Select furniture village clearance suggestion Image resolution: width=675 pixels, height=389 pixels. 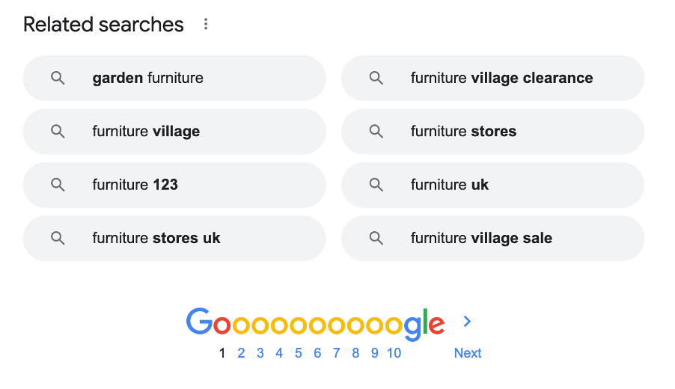point(493,78)
